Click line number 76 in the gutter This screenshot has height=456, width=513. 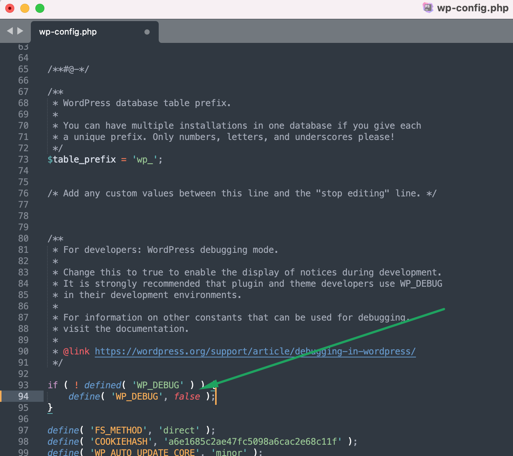coord(23,193)
